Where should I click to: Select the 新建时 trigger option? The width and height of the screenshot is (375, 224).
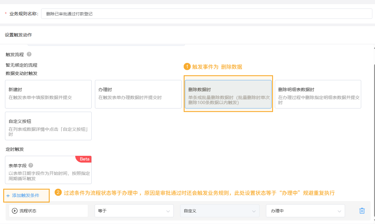point(48,94)
